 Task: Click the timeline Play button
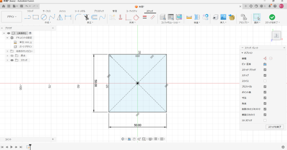pyautogui.click(x=12, y=147)
